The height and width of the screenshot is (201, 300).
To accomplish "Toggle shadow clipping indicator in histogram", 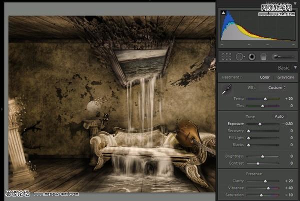I will pyautogui.click(x=223, y=13).
